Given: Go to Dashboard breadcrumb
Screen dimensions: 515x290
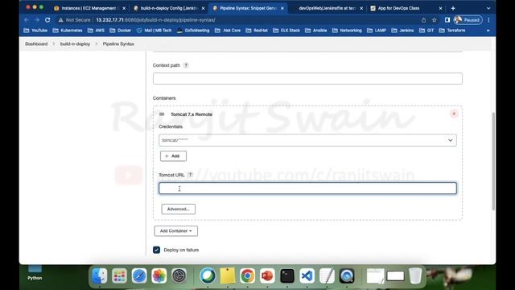Looking at the screenshot, I should coord(36,43).
